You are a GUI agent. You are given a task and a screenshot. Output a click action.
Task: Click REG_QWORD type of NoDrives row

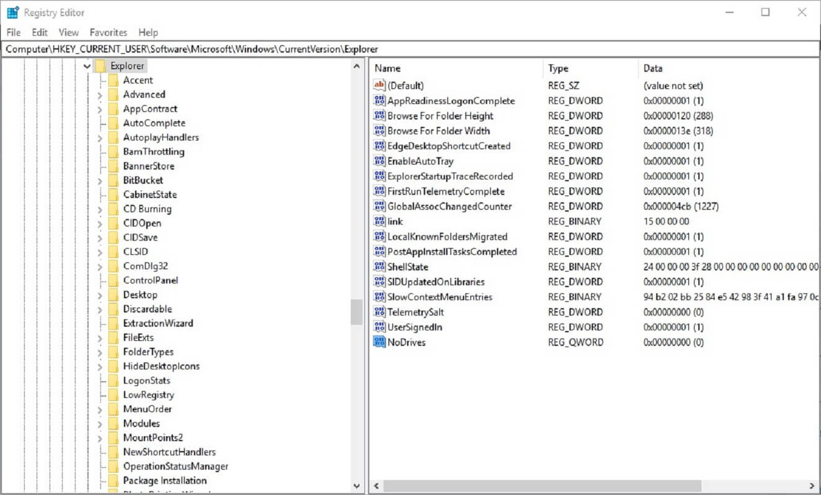click(x=576, y=342)
